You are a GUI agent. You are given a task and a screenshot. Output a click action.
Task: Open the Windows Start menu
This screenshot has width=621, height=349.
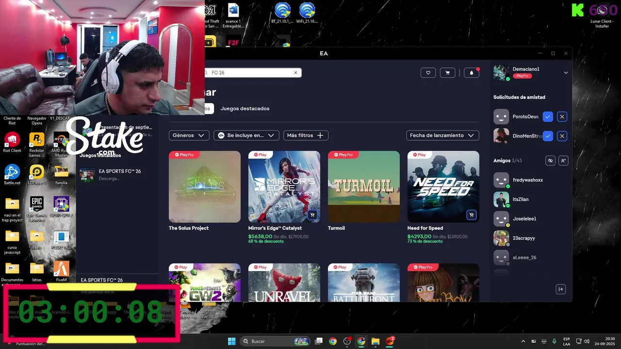pyautogui.click(x=231, y=341)
